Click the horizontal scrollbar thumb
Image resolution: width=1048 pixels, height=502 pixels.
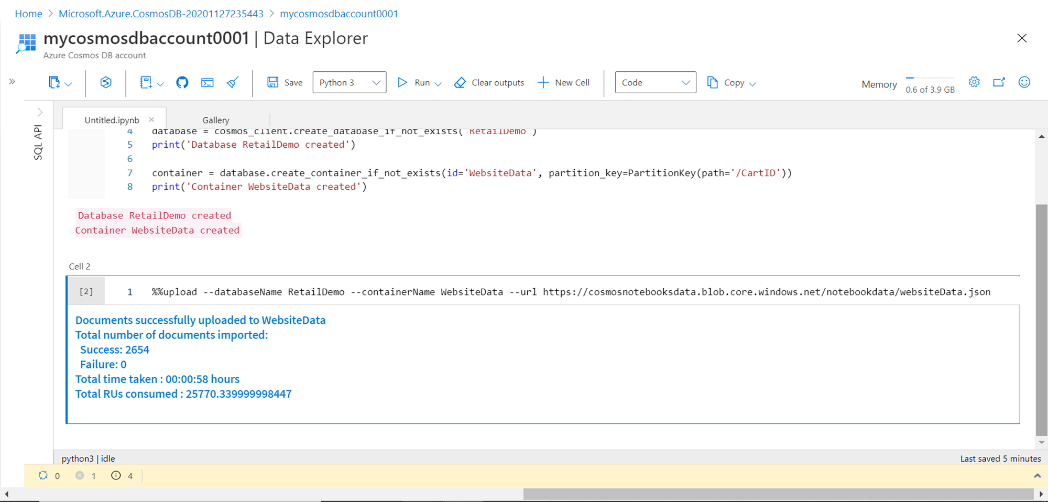click(x=779, y=494)
